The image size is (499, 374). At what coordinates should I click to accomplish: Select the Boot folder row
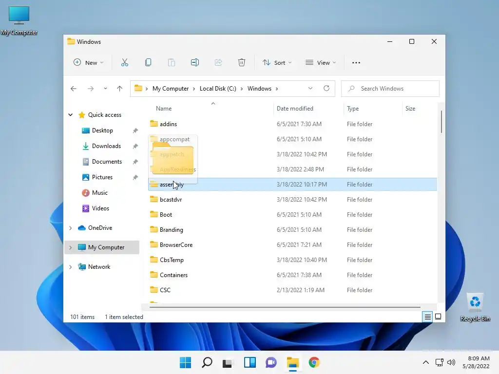[x=292, y=215]
